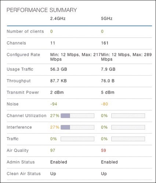Viewport: 156px width, 183px height.
Task: Click the 2.4GHz Interference progress bar
Action: [x=77, y=127]
